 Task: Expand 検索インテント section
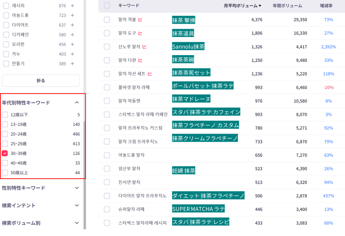coord(77,205)
